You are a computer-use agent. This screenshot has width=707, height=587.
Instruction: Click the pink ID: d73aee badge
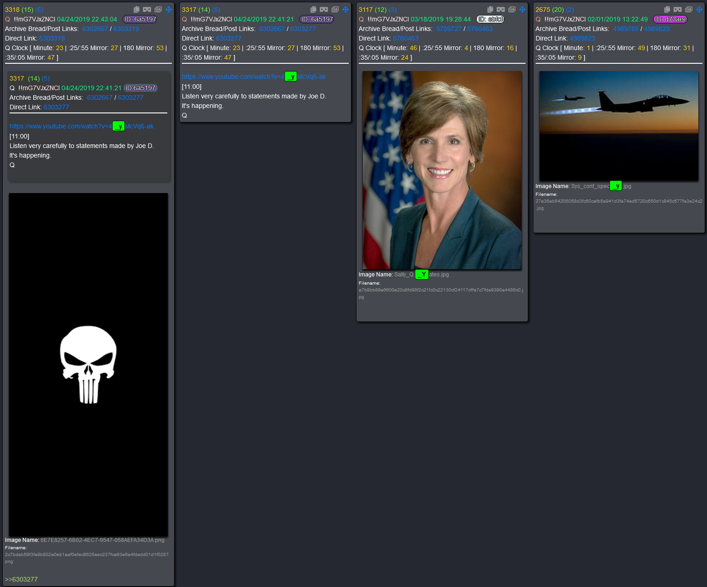671,19
